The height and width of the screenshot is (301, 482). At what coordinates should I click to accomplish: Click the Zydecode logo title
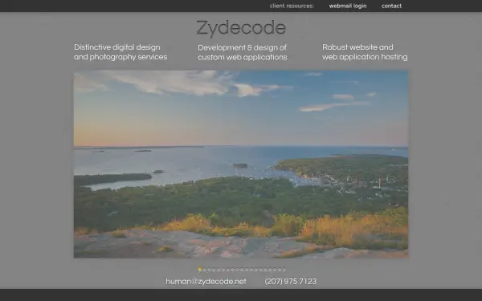tap(241, 28)
